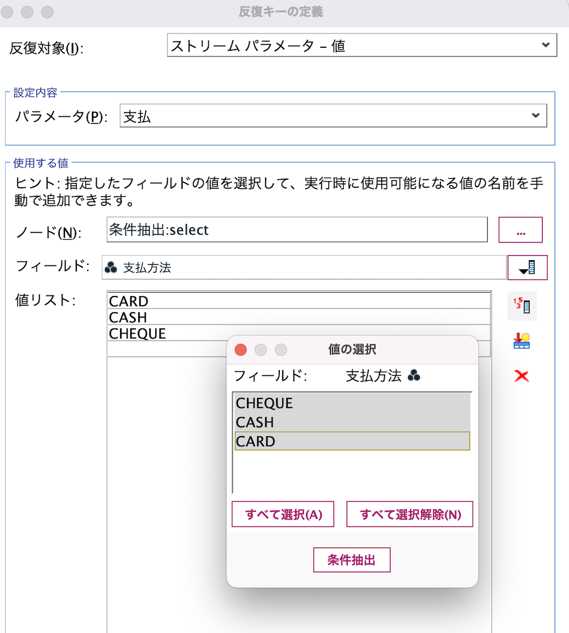569x633 pixels.
Task: Click the 条件抽出 button
Action: pyautogui.click(x=351, y=560)
